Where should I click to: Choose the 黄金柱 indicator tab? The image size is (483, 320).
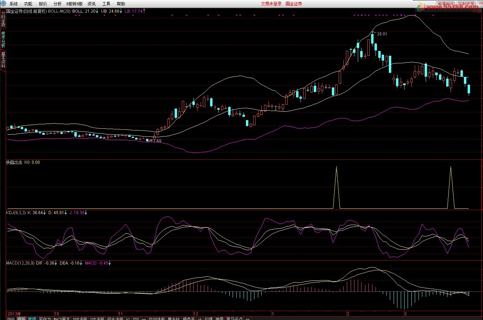click(x=173, y=319)
